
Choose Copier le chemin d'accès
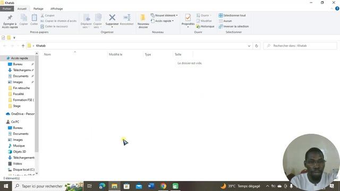click(x=58, y=21)
